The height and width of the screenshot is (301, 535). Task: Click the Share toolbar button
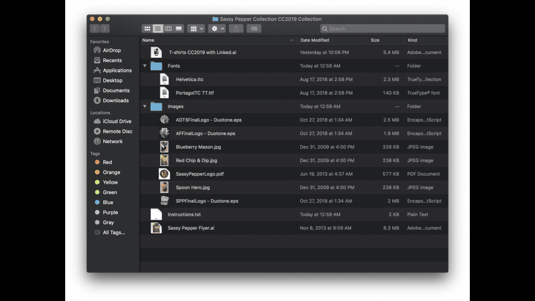tap(236, 29)
